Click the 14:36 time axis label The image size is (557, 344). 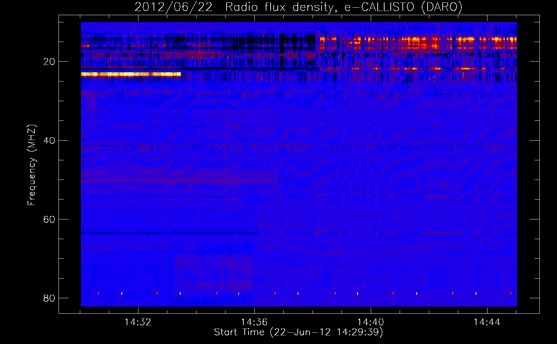254,322
